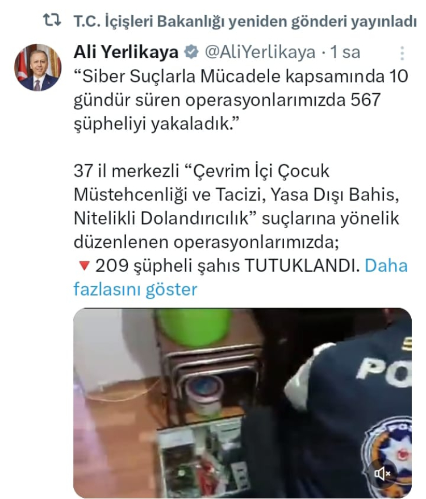
Task: Click the POLİS lettering on the vest
Action: click(x=385, y=371)
